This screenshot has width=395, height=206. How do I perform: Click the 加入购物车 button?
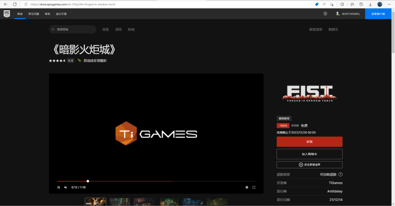309,154
